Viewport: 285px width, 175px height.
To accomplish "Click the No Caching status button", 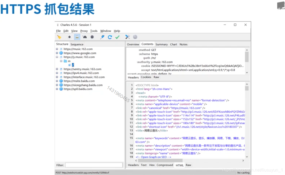I will (x=243, y=173).
